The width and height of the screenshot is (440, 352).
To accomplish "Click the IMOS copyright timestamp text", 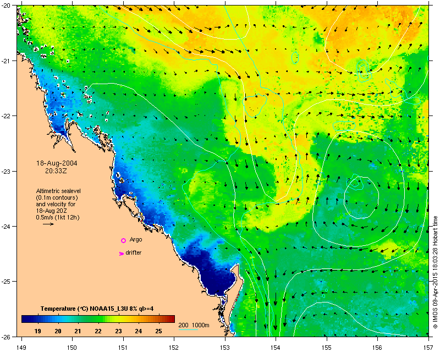I will point(435,272).
